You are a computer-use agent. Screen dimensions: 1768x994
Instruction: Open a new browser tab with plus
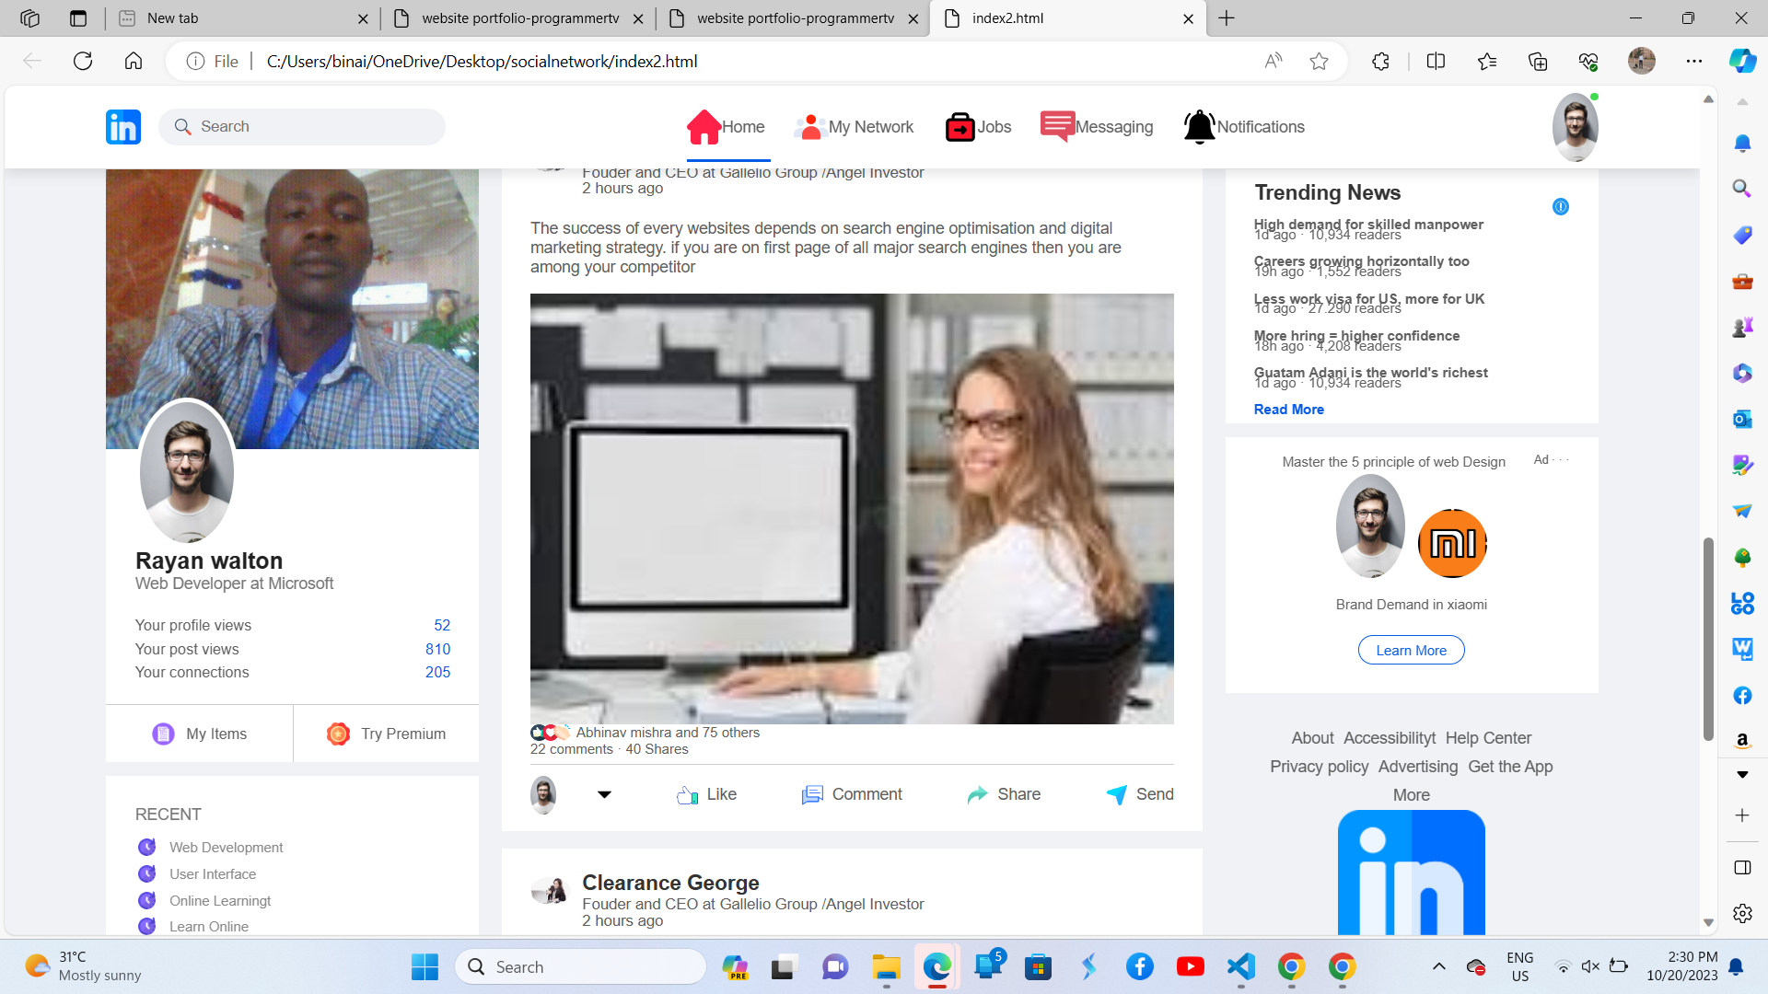point(1227,18)
